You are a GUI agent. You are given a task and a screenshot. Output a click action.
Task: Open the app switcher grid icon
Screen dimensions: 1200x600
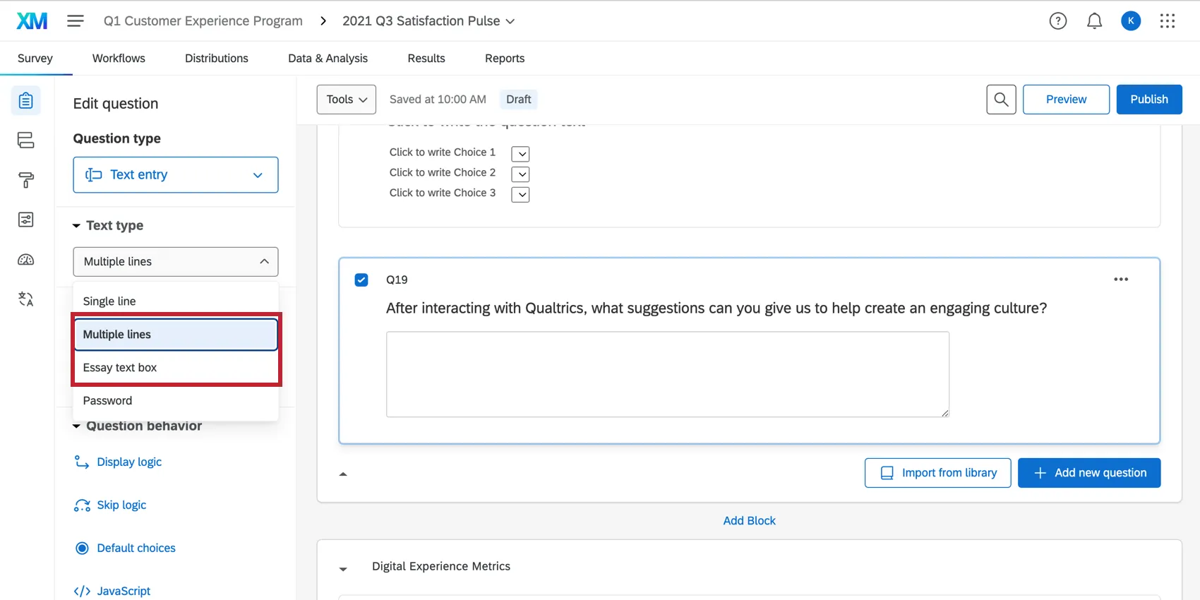(1168, 21)
